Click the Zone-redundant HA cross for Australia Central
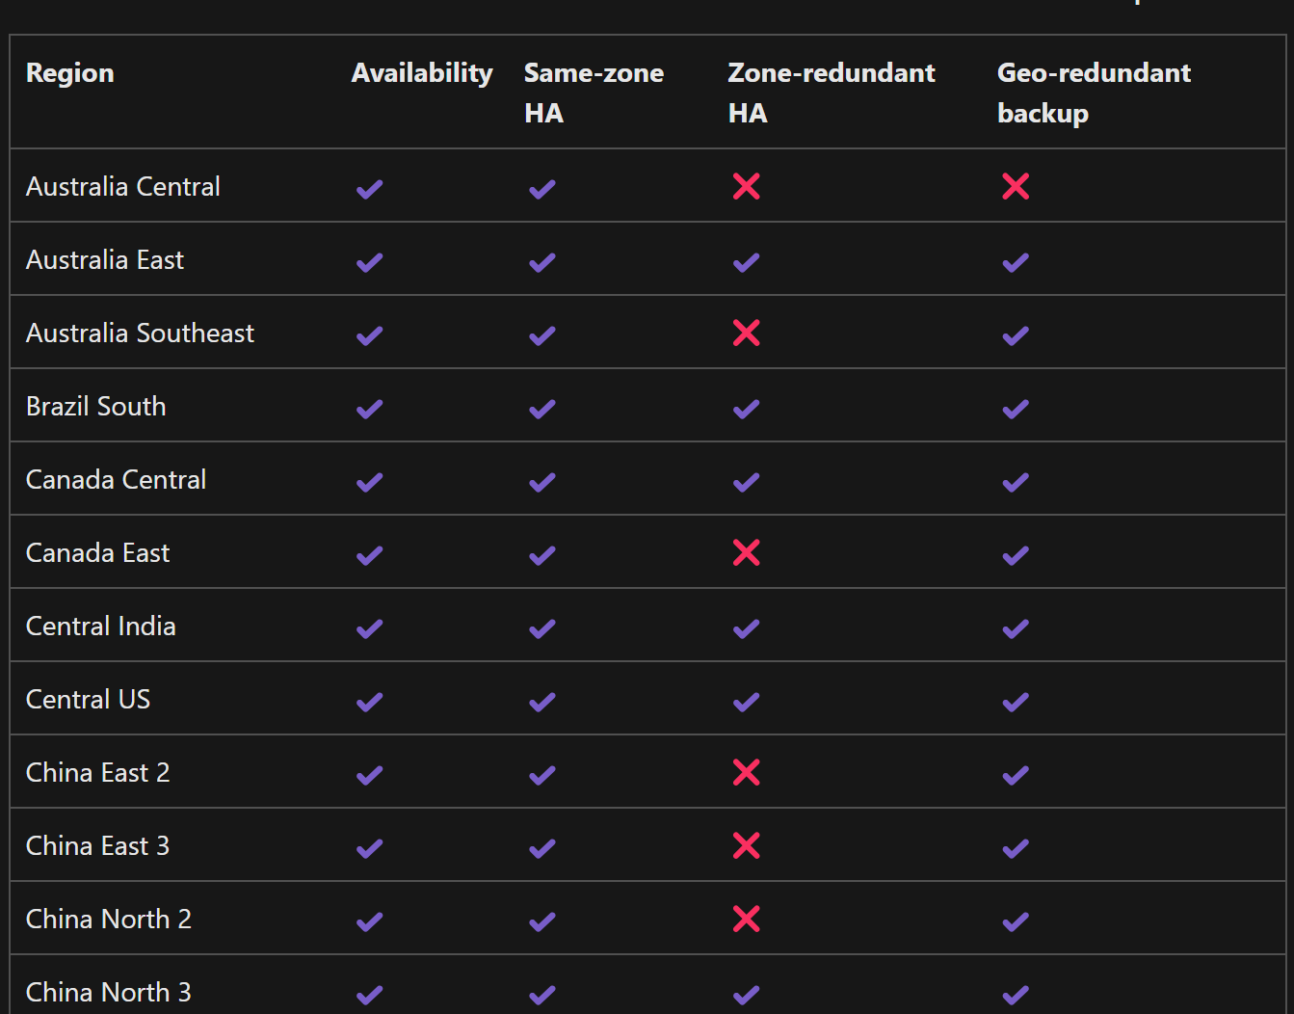 coord(746,186)
